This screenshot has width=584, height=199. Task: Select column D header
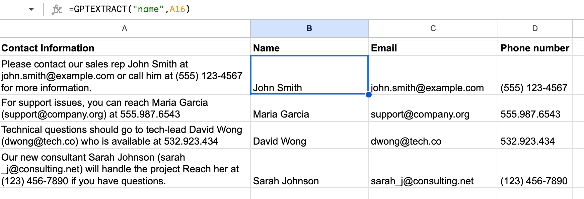pyautogui.click(x=535, y=28)
